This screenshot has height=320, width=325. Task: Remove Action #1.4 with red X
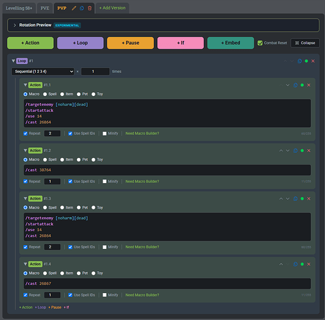point(309,264)
